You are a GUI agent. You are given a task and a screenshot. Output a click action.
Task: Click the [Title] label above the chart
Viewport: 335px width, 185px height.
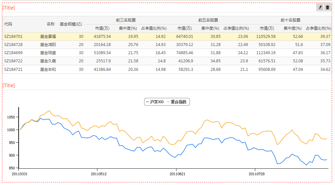(8, 85)
